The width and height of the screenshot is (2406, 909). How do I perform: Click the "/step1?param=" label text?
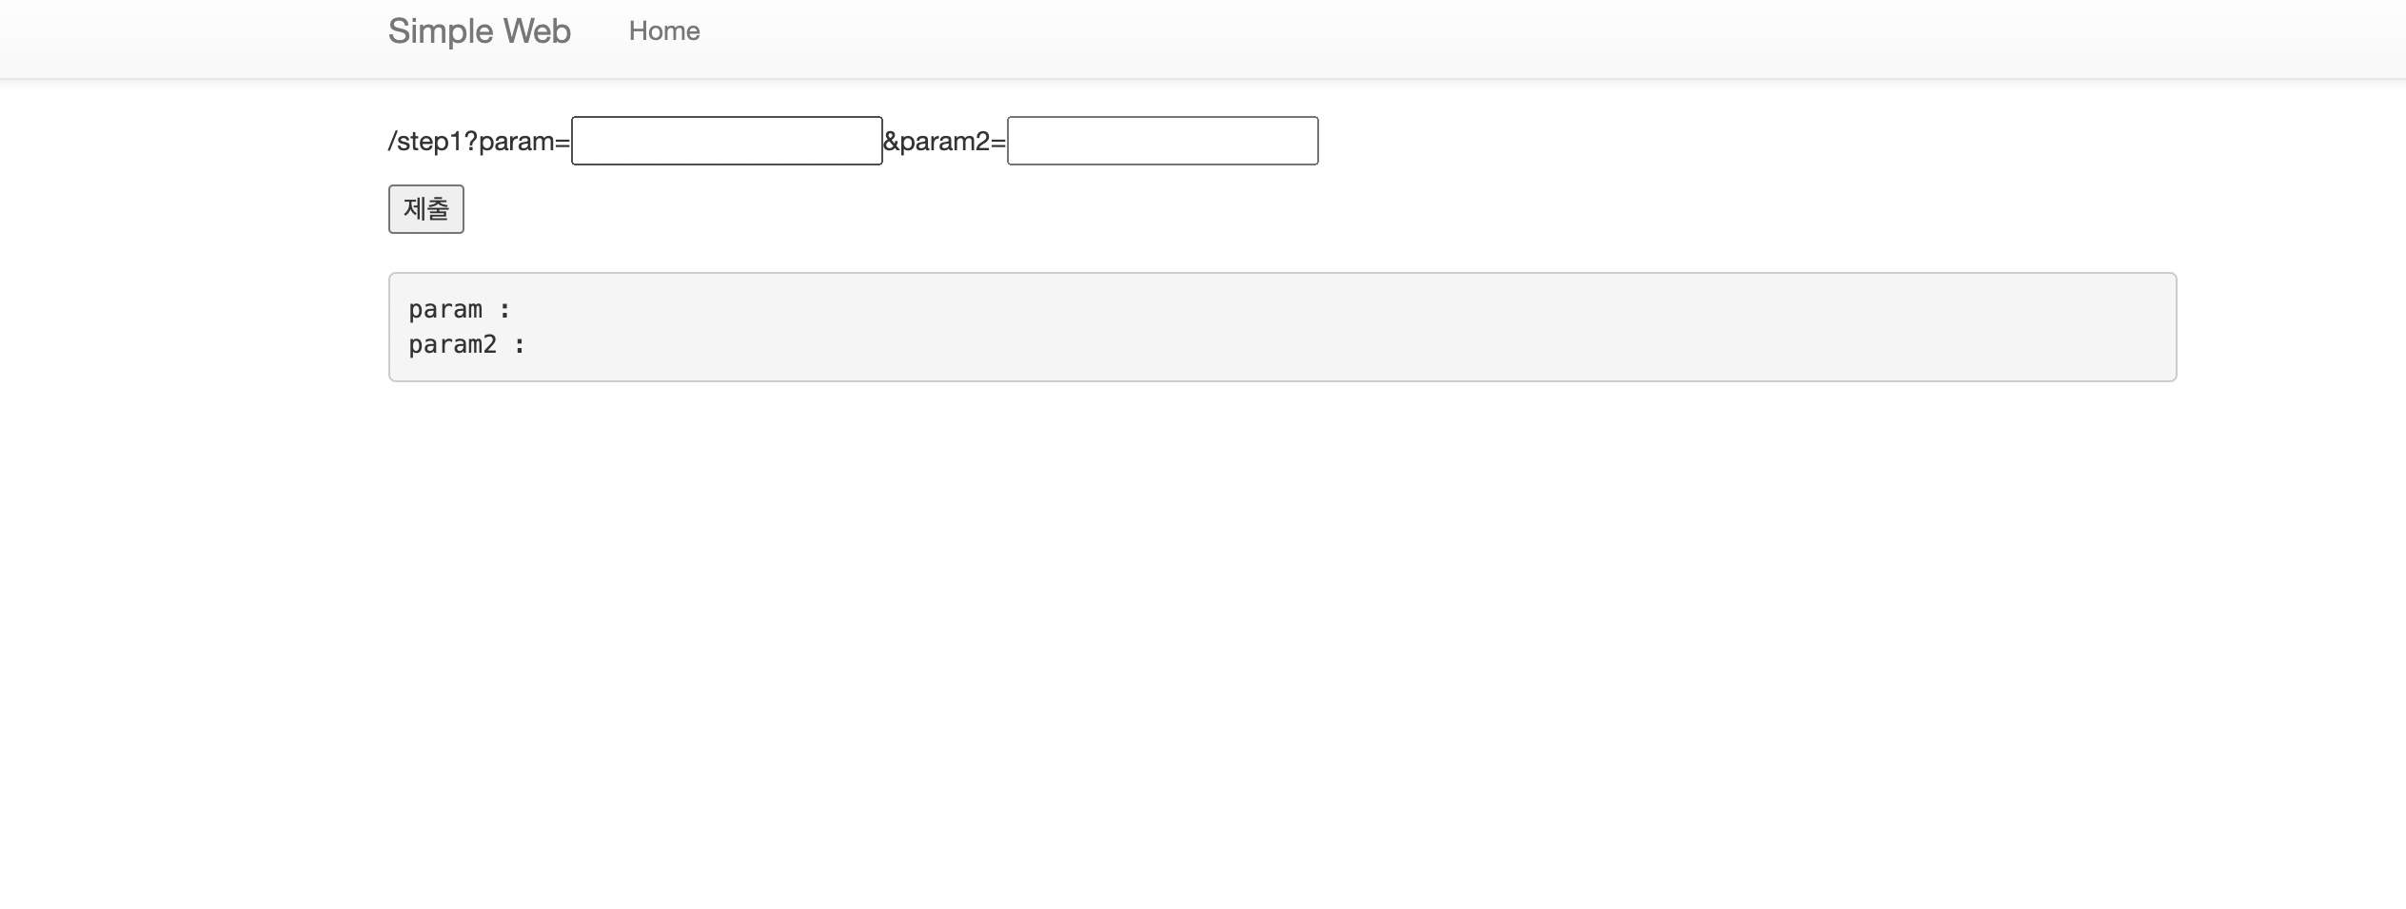tap(479, 142)
